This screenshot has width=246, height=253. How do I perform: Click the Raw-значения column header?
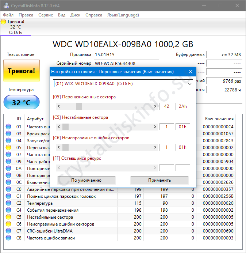pyautogui.click(x=219, y=119)
